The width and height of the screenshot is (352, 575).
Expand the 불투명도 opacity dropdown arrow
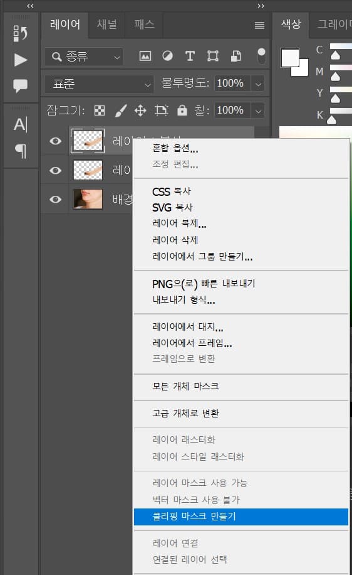point(258,84)
